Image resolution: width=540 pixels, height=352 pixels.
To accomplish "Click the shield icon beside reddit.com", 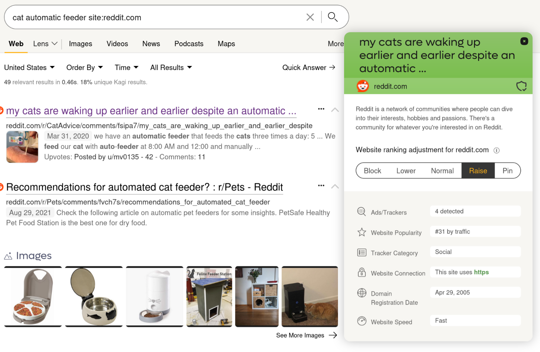I will coord(521,86).
